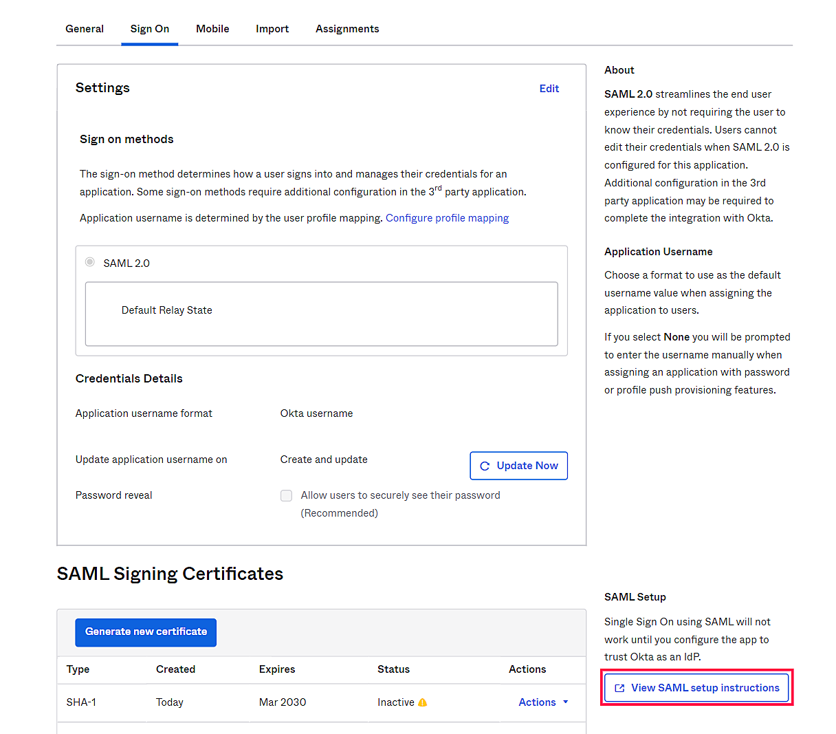Click the Default Relay State field box
This screenshot has width=836, height=734.
[x=322, y=314]
